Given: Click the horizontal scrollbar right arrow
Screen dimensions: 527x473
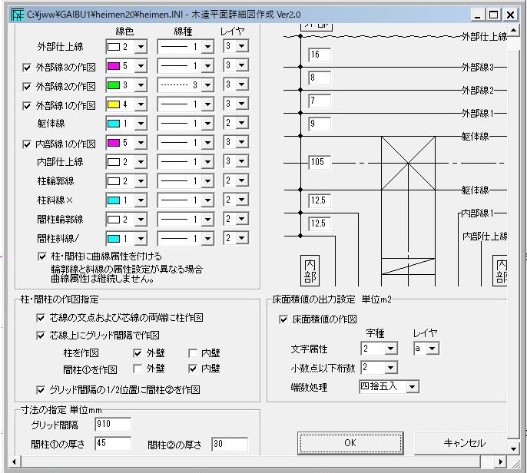Looking at the screenshot, I should [501, 461].
